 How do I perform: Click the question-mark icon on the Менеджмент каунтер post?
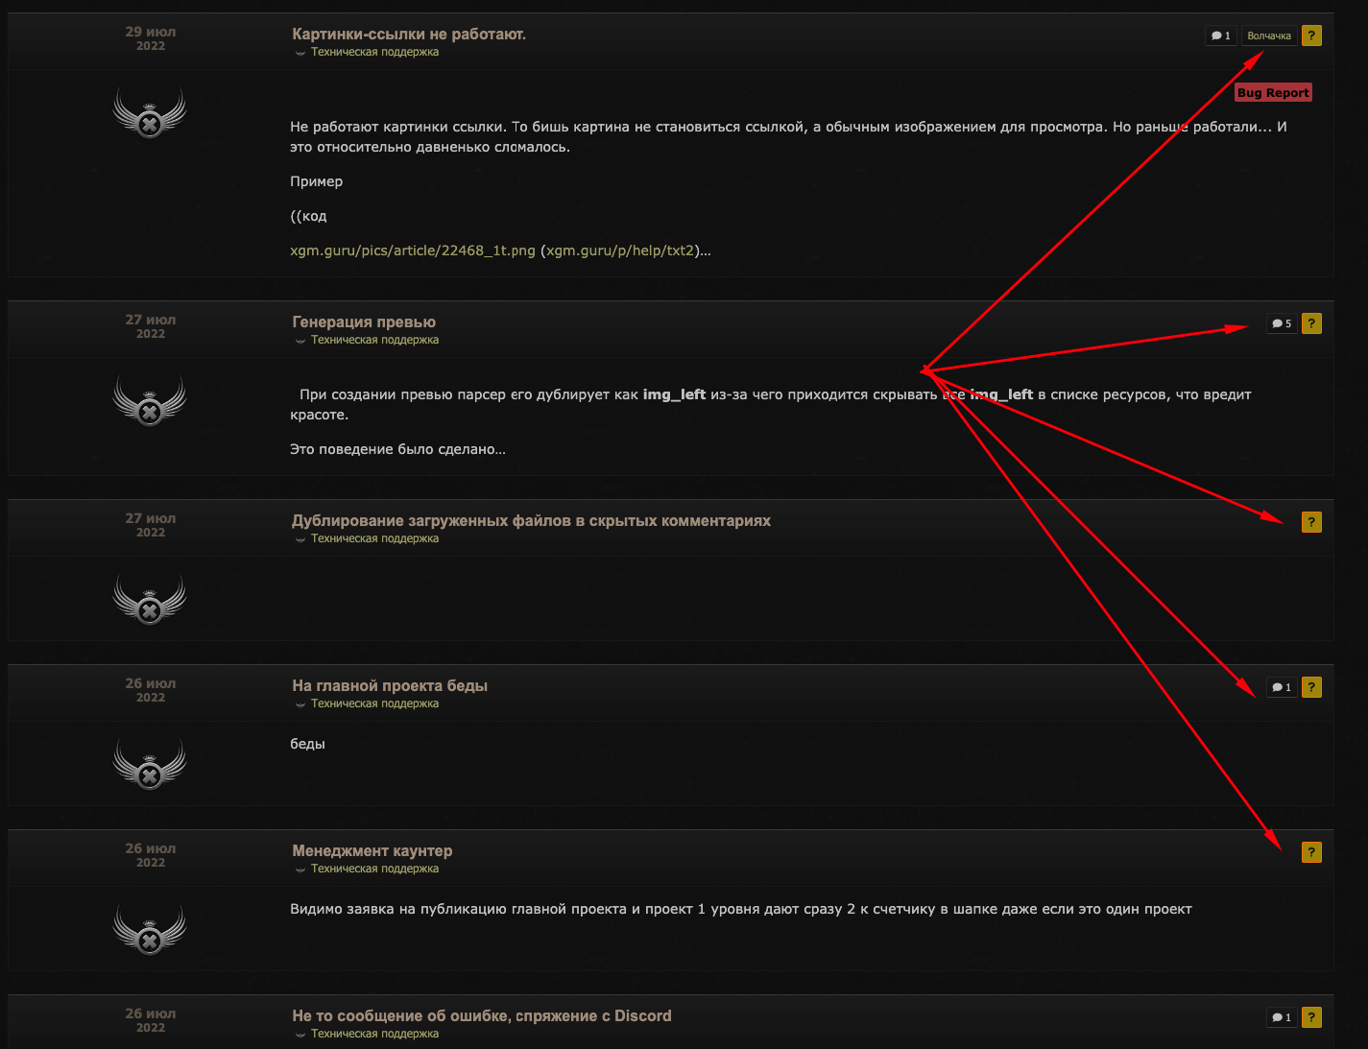coord(1311,852)
